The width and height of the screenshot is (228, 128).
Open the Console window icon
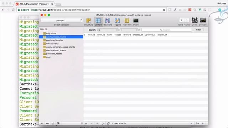click(x=203, y=22)
